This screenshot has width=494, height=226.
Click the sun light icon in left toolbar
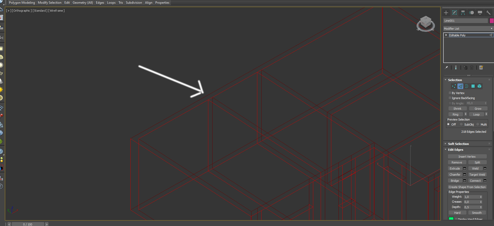[1, 90]
